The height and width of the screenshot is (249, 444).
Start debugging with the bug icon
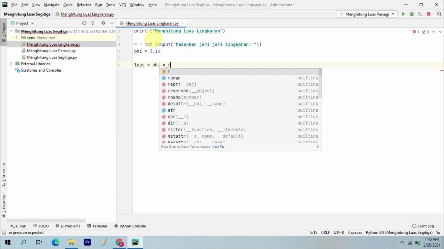tap(412, 14)
